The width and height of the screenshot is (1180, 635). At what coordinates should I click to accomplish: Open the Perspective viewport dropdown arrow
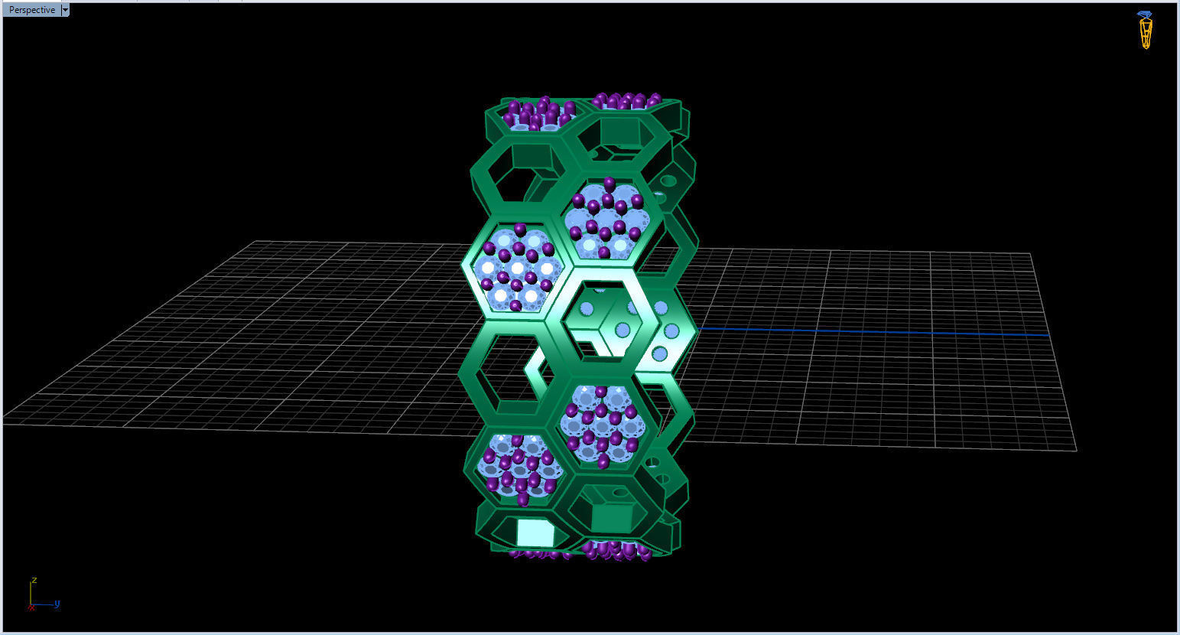click(x=65, y=10)
